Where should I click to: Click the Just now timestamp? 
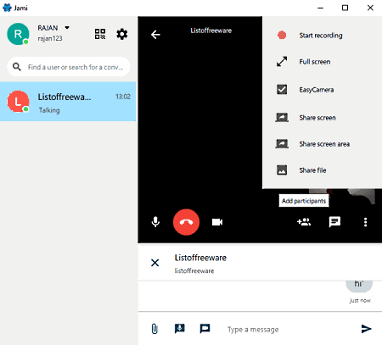tap(360, 300)
